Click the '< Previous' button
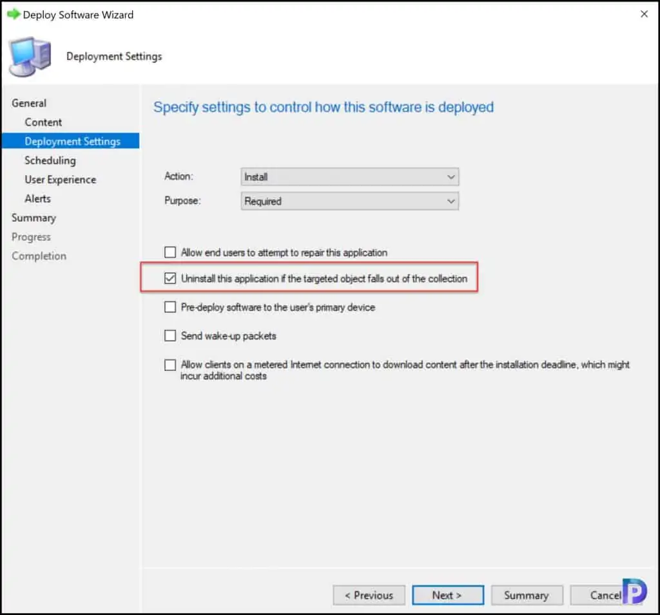Screen dimensions: 660x615 (x=369, y=595)
